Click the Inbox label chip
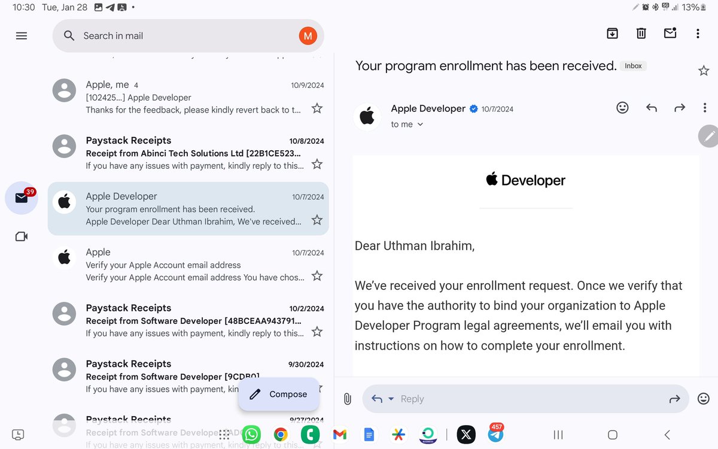 pyautogui.click(x=633, y=66)
